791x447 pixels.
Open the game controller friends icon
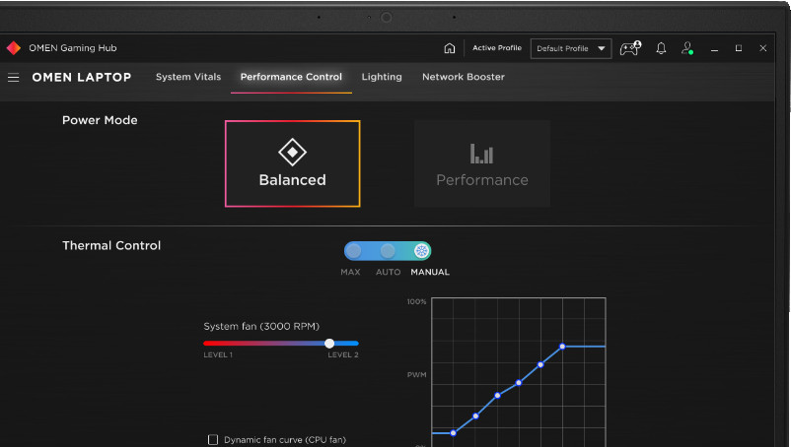pos(629,48)
